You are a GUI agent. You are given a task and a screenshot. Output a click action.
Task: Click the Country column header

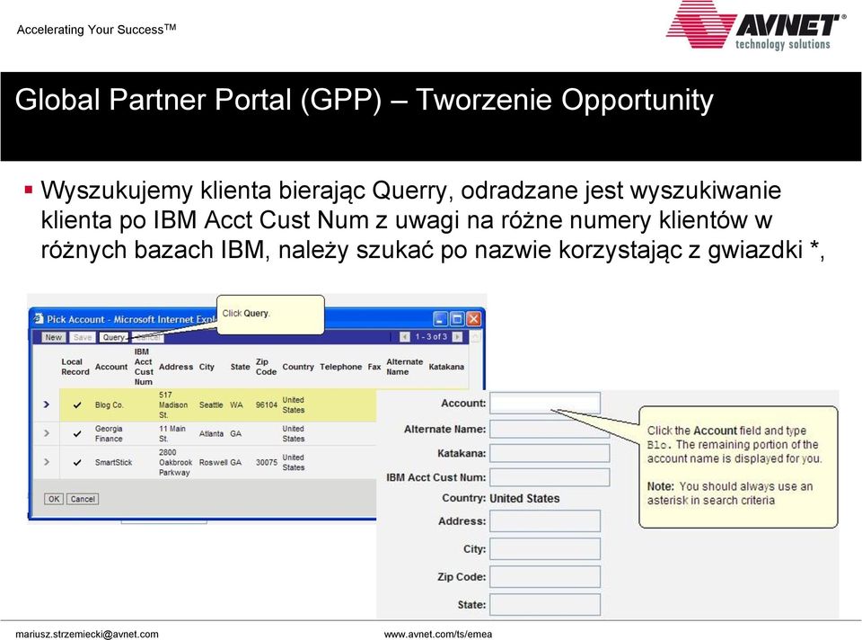298,367
